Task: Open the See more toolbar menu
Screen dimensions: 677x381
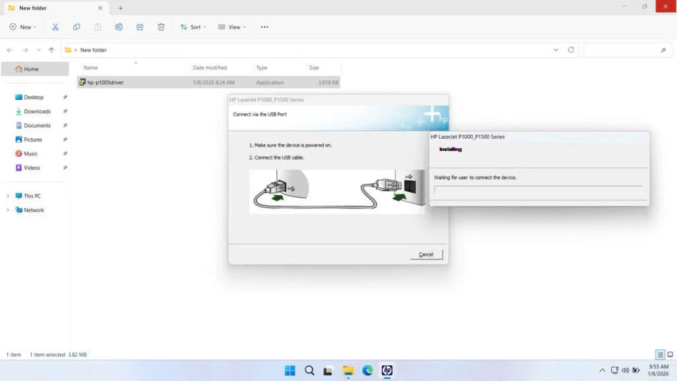Action: point(264,27)
